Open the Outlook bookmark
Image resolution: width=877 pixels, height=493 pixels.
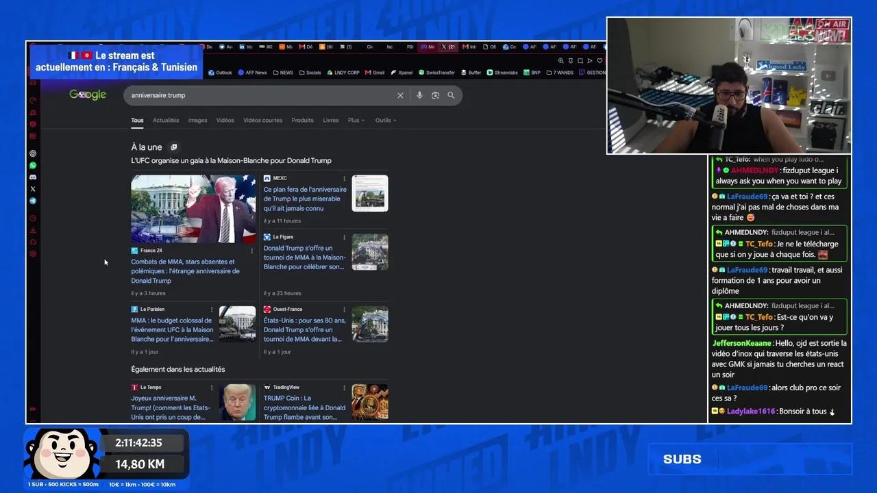221,73
